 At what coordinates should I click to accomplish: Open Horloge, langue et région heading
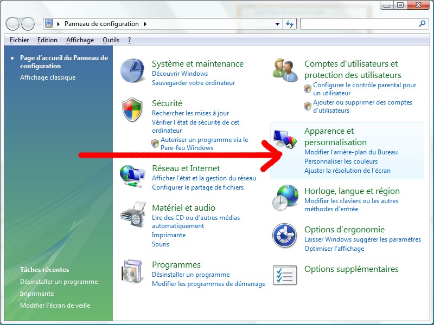point(352,191)
